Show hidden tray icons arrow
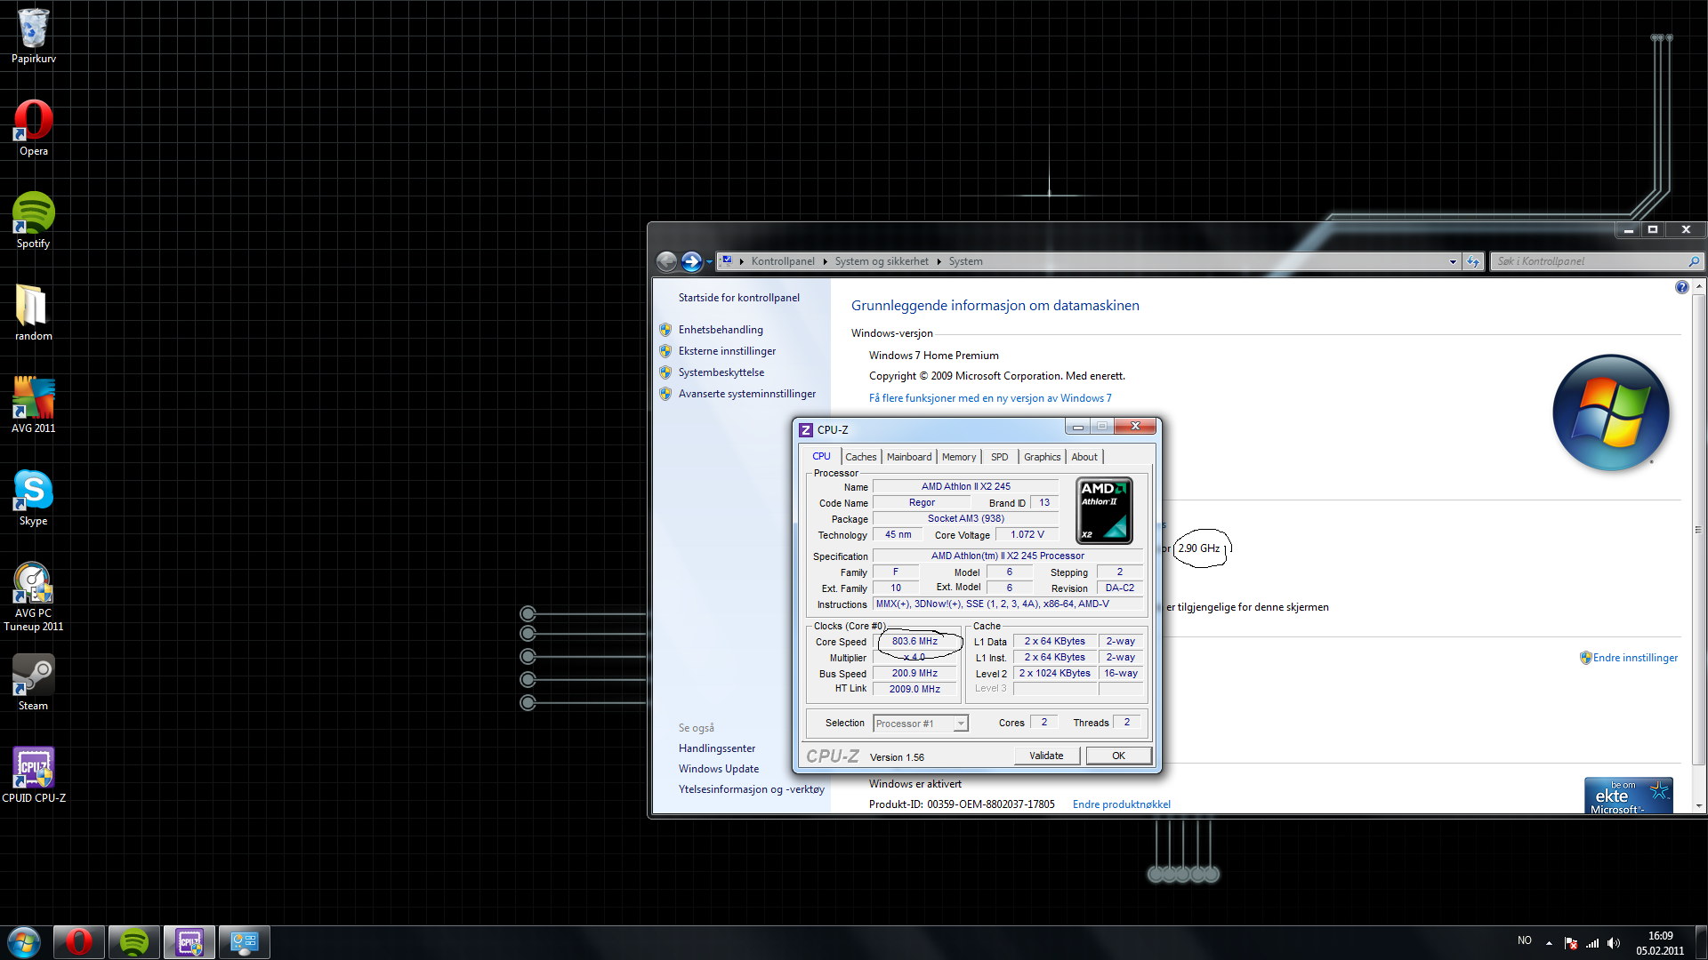1708x960 pixels. click(x=1549, y=943)
